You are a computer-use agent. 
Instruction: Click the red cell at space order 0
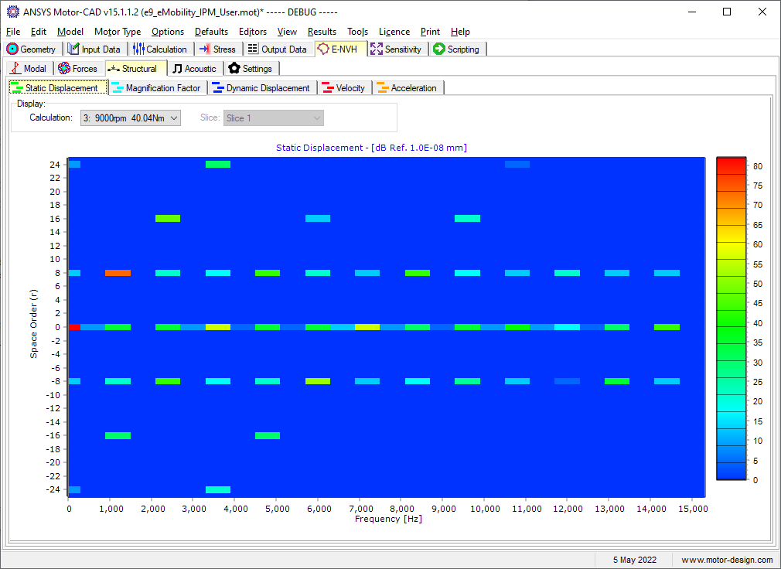tap(74, 327)
